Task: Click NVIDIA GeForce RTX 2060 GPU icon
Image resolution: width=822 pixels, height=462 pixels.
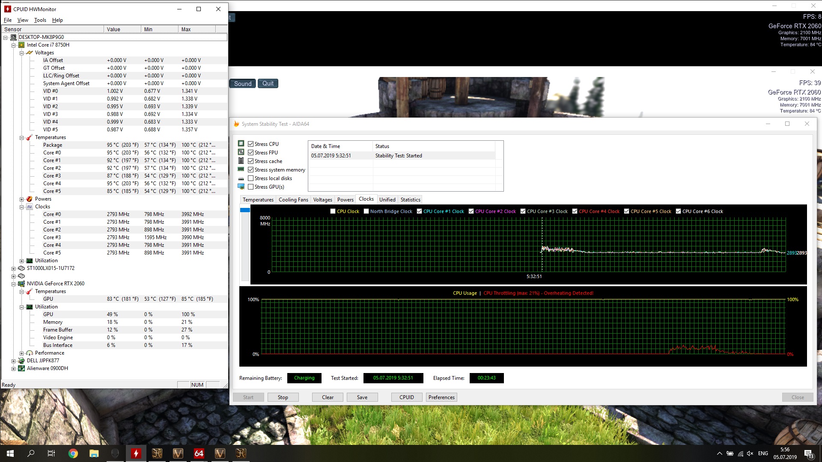Action: click(x=21, y=284)
